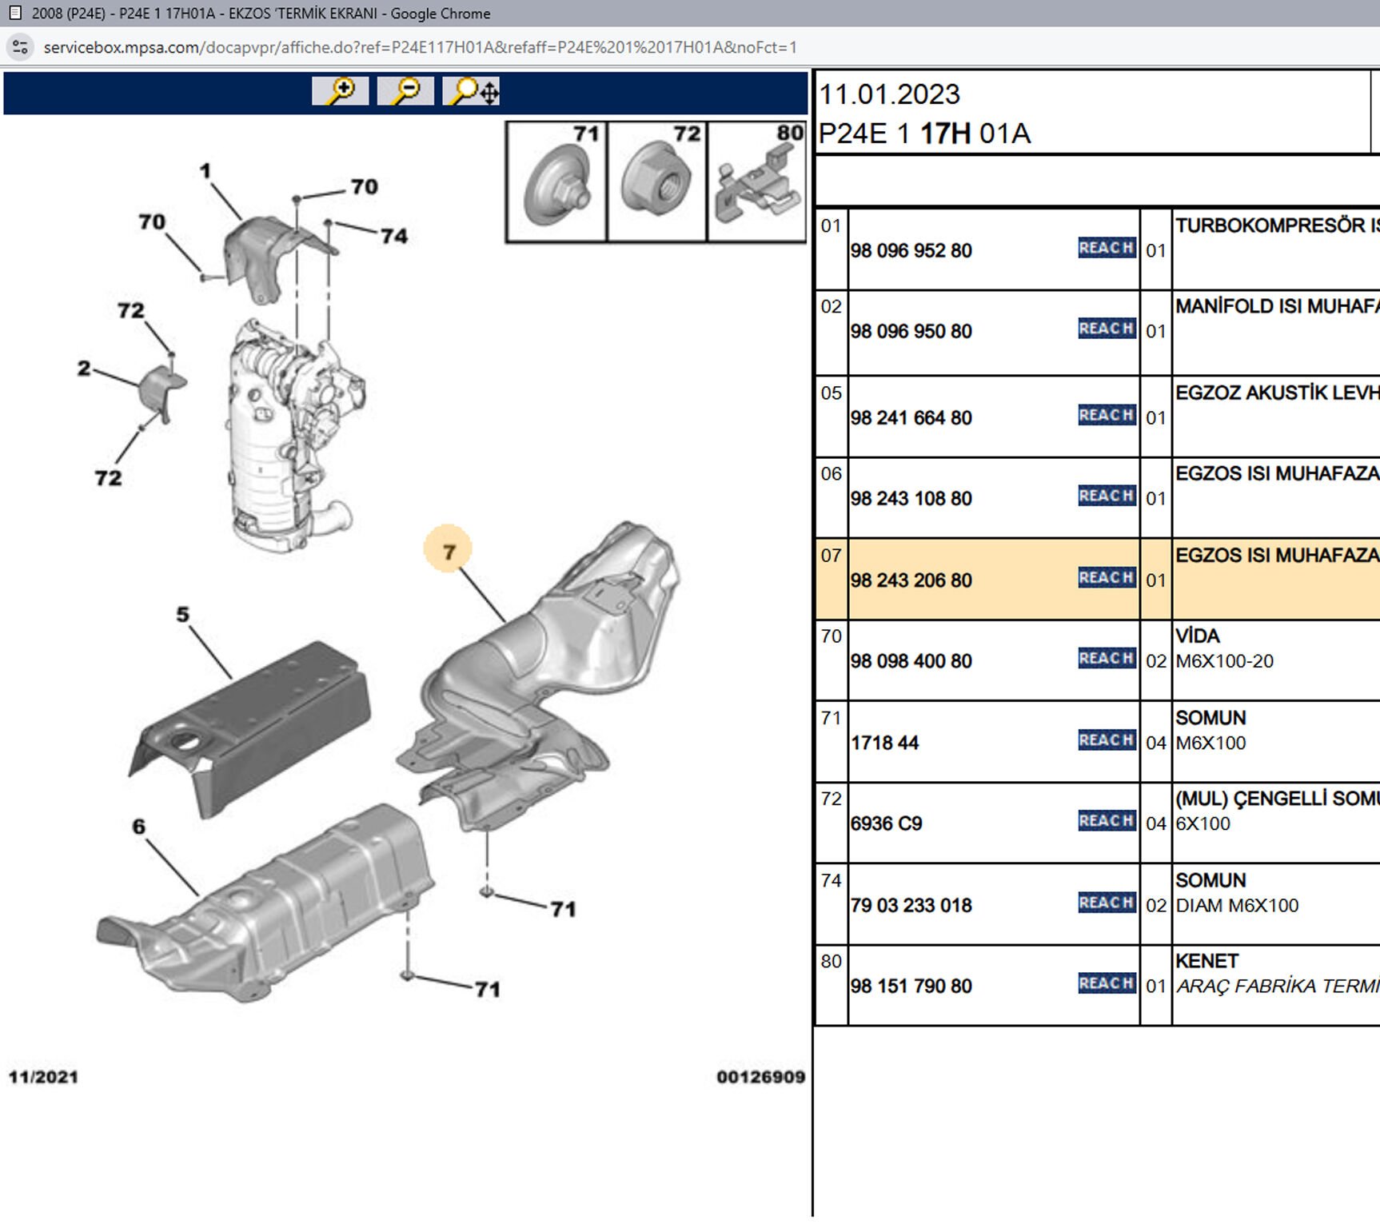Image resolution: width=1380 pixels, height=1228 pixels.
Task: Select thumbnail of hex nut 72
Action: pos(657,182)
